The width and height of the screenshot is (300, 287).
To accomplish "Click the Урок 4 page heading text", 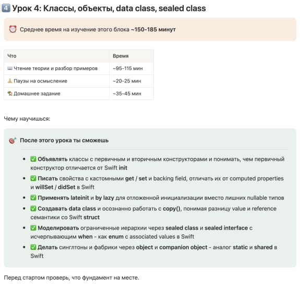I will (109, 8).
